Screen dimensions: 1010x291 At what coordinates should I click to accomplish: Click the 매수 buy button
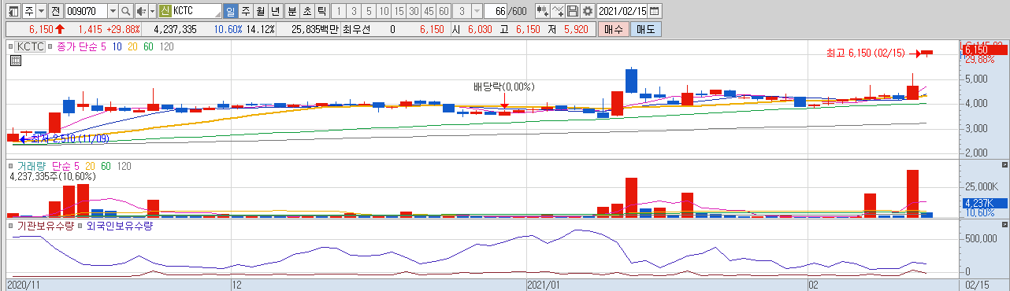(x=614, y=29)
